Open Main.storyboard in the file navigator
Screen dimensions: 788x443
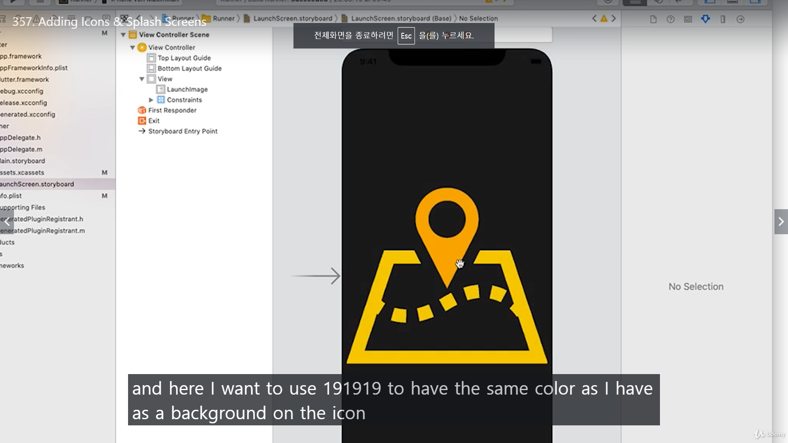[23, 161]
